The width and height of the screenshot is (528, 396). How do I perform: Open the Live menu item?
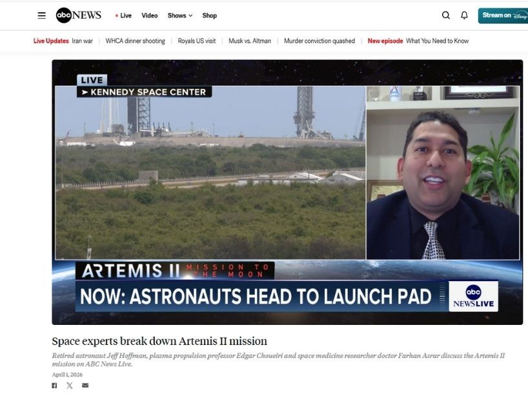[123, 16]
